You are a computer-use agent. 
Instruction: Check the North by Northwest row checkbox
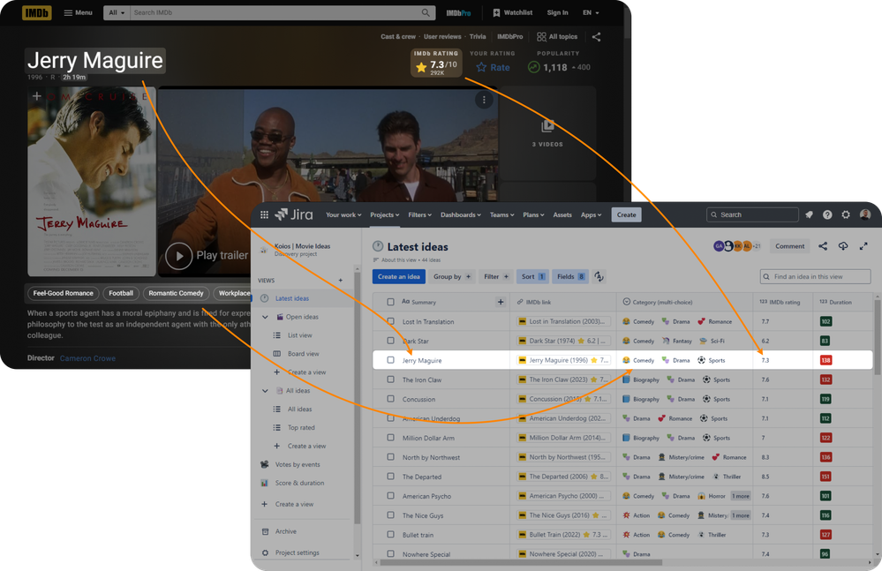tap(390, 457)
